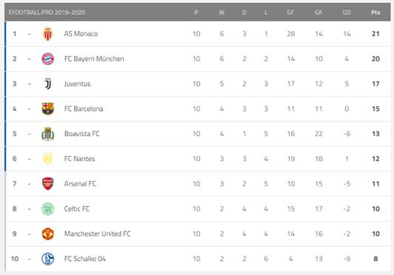
Task: Select the Juventus club logo
Action: [47, 84]
